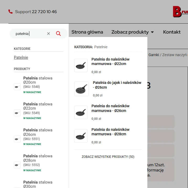Open Patelnia do naleśników marmurowa Ø28cm

pos(110,132)
